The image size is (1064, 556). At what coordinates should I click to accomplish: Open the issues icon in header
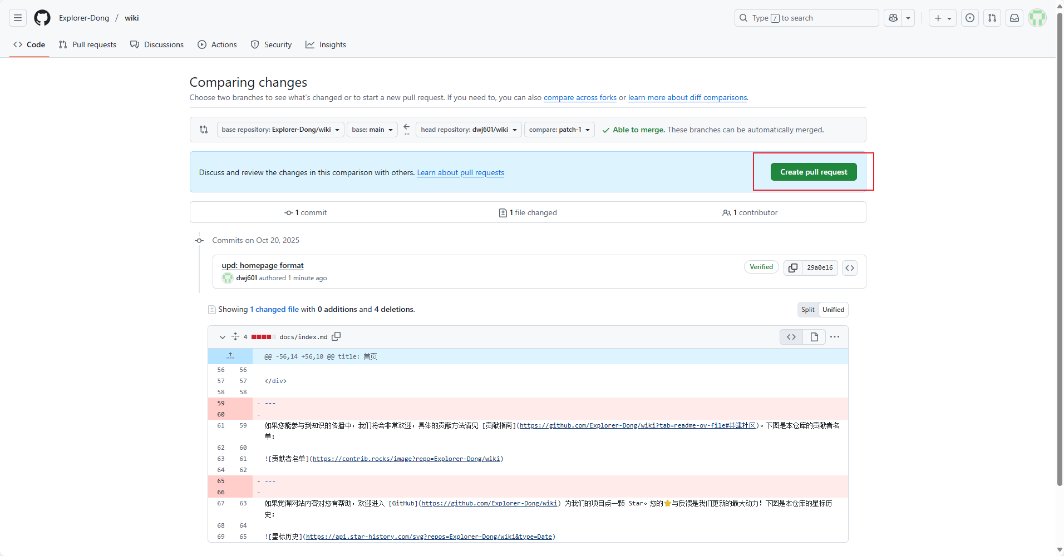click(x=970, y=18)
